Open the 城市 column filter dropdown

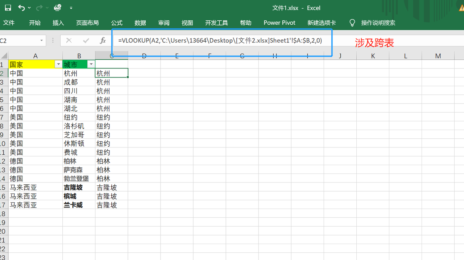[91, 64]
